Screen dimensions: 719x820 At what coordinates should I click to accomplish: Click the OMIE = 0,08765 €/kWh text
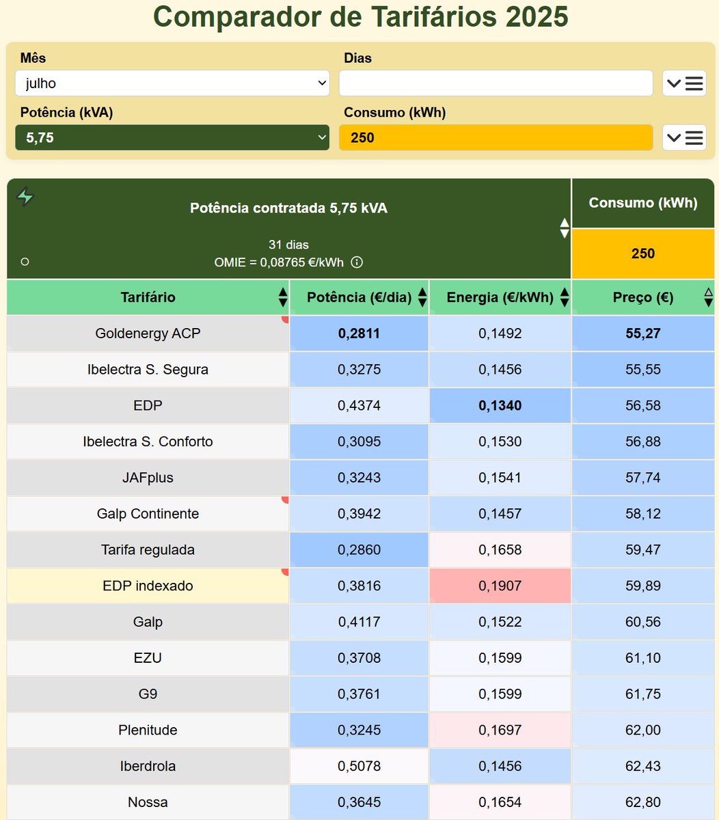coord(279,262)
